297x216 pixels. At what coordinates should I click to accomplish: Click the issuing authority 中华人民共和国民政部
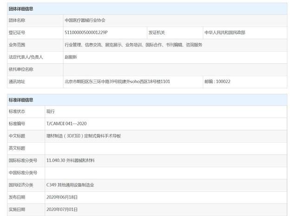coord(225,33)
